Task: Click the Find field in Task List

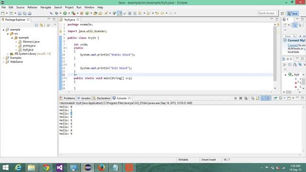Action: pos(290,36)
